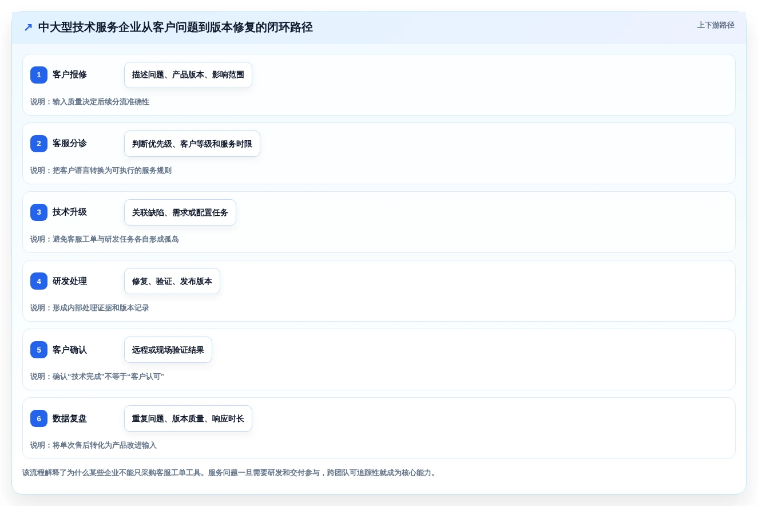758x506 pixels.
Task: Click note 形成内部处理证据和版本记录
Action: [x=90, y=308]
